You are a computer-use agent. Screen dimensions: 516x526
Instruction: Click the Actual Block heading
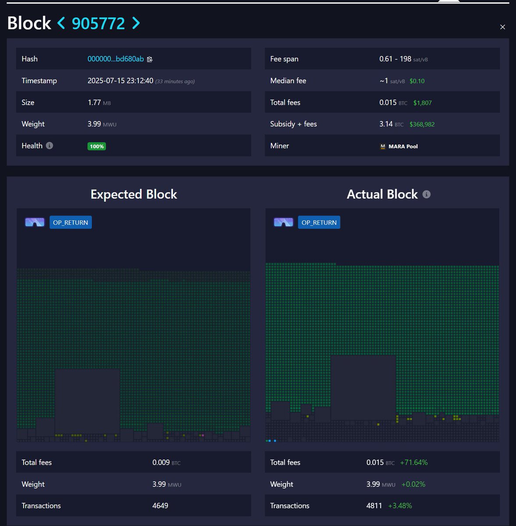coord(382,194)
